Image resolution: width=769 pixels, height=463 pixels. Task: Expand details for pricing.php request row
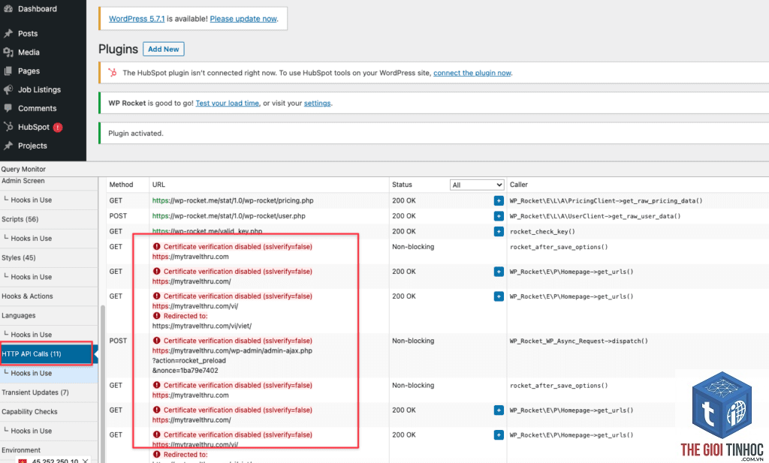coord(499,200)
